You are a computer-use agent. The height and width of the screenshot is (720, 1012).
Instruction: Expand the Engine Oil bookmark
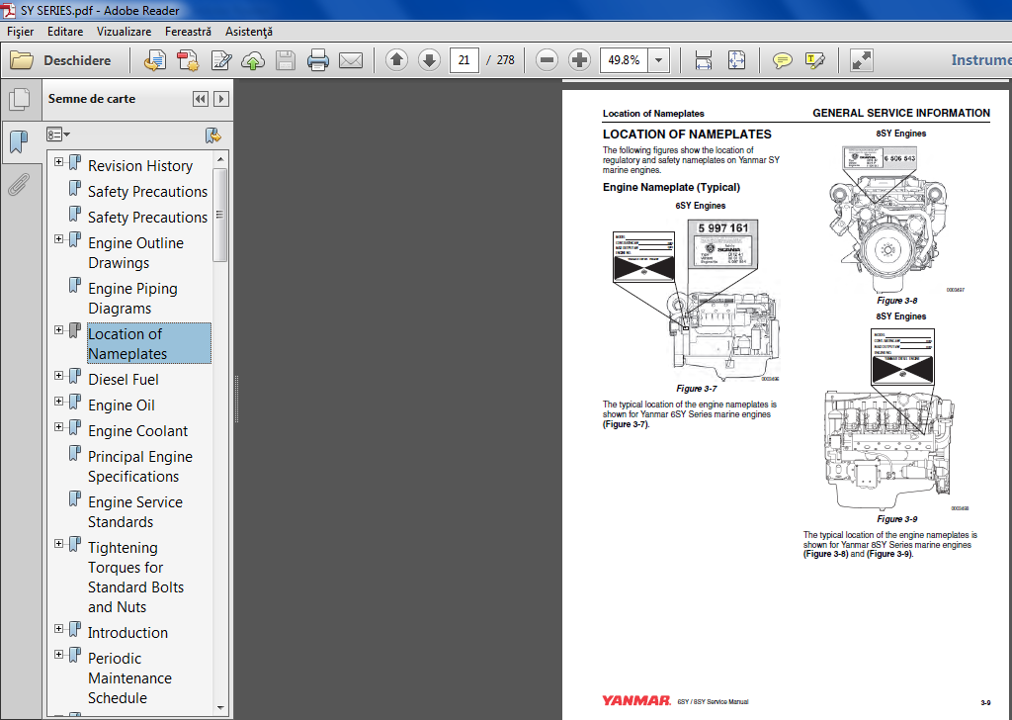click(58, 401)
